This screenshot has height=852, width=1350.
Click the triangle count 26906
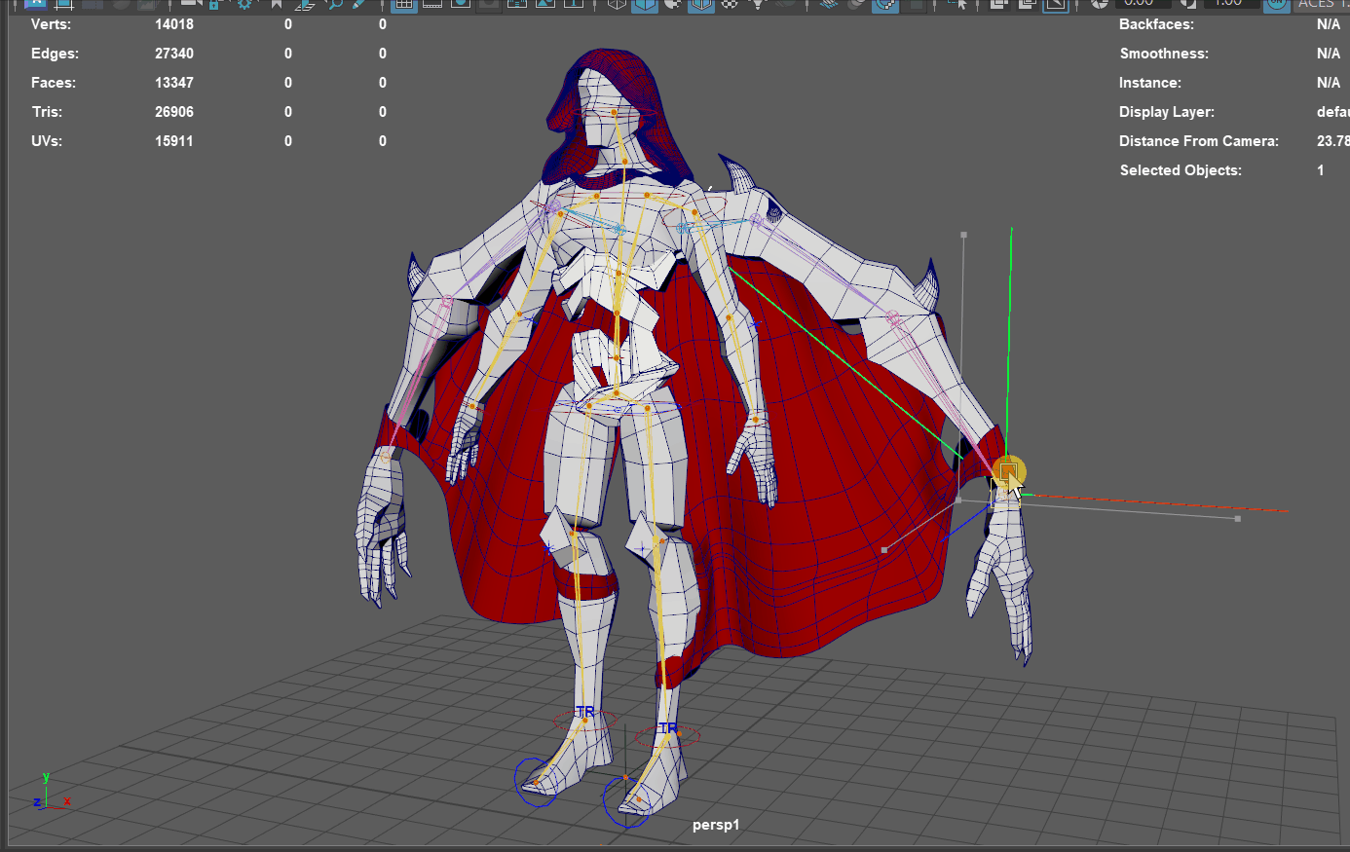coord(174,112)
